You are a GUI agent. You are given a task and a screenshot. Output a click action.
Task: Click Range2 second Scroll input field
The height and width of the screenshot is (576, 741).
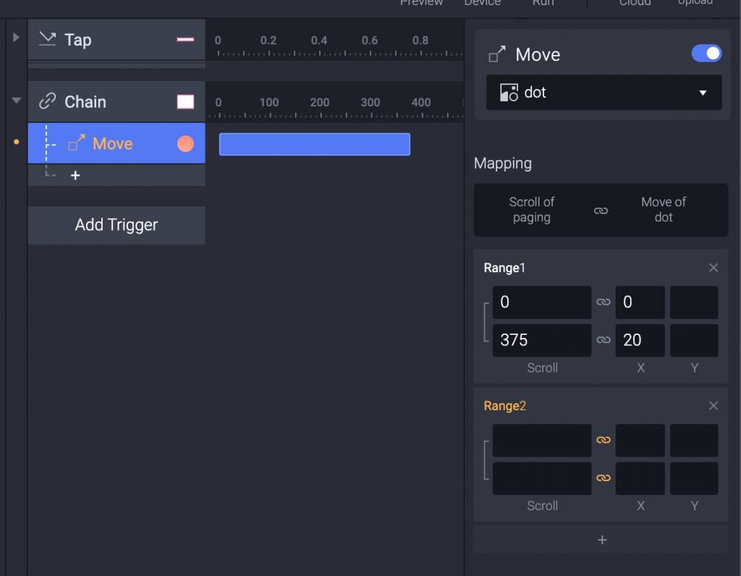point(541,478)
